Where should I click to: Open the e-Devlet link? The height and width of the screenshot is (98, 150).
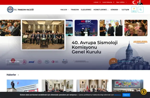96,2
